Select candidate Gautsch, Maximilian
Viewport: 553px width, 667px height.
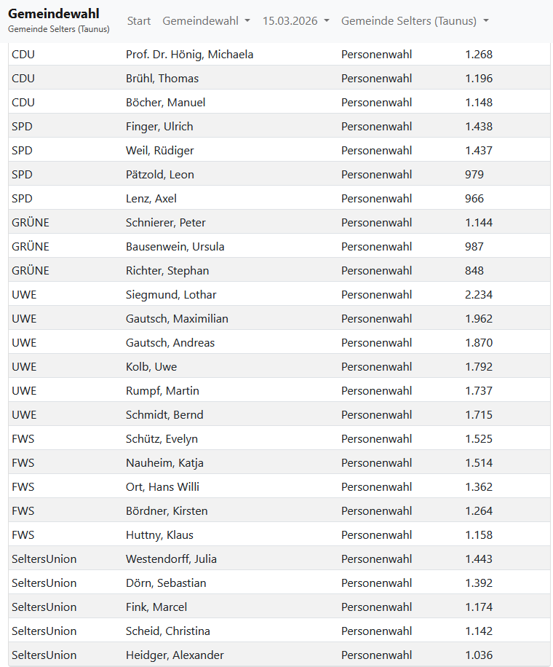click(177, 319)
